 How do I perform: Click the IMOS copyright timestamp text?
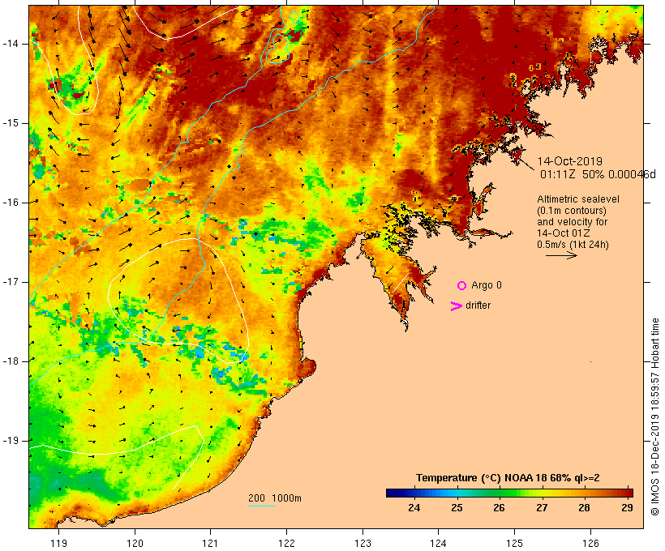(654, 416)
